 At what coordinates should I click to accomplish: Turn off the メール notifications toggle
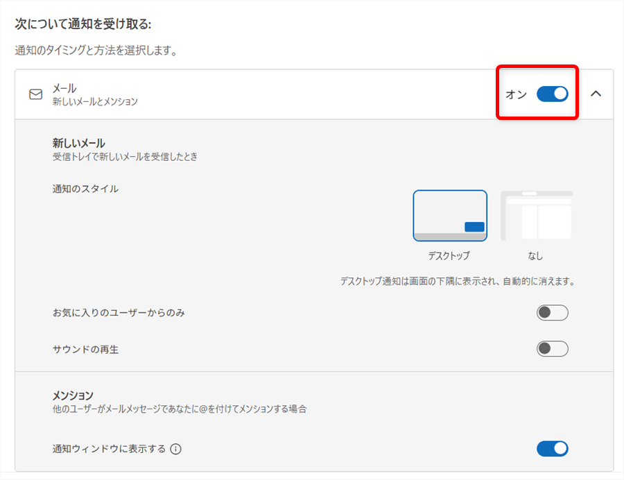(x=552, y=94)
